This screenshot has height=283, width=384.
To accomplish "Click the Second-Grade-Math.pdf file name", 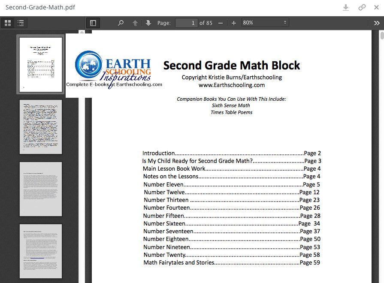I will (x=40, y=7).
